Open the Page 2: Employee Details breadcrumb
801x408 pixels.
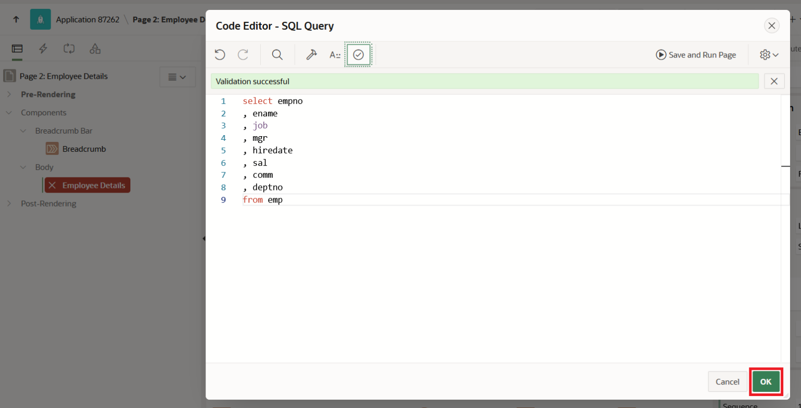[x=167, y=19]
